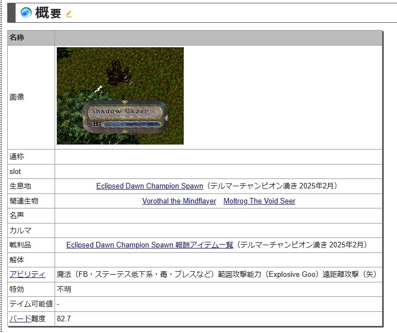Follow the Vorothal the Mindflayer link
The width and height of the screenshot is (397, 333).
[179, 201]
